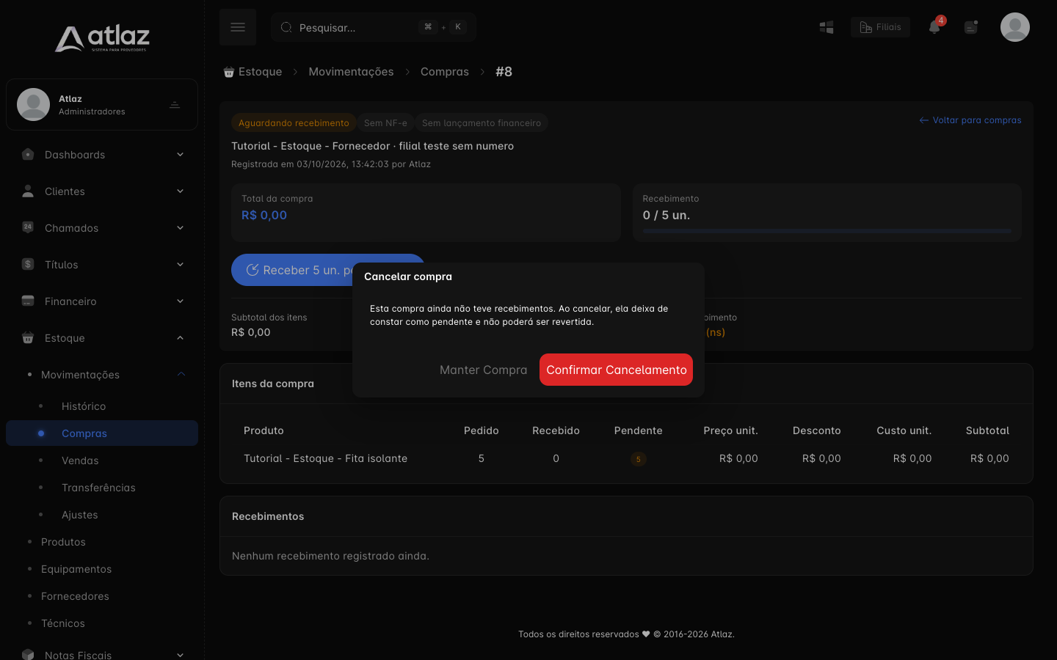Screen dimensions: 1057x660
Task: Click the Clientes person icon
Action: pos(28,191)
